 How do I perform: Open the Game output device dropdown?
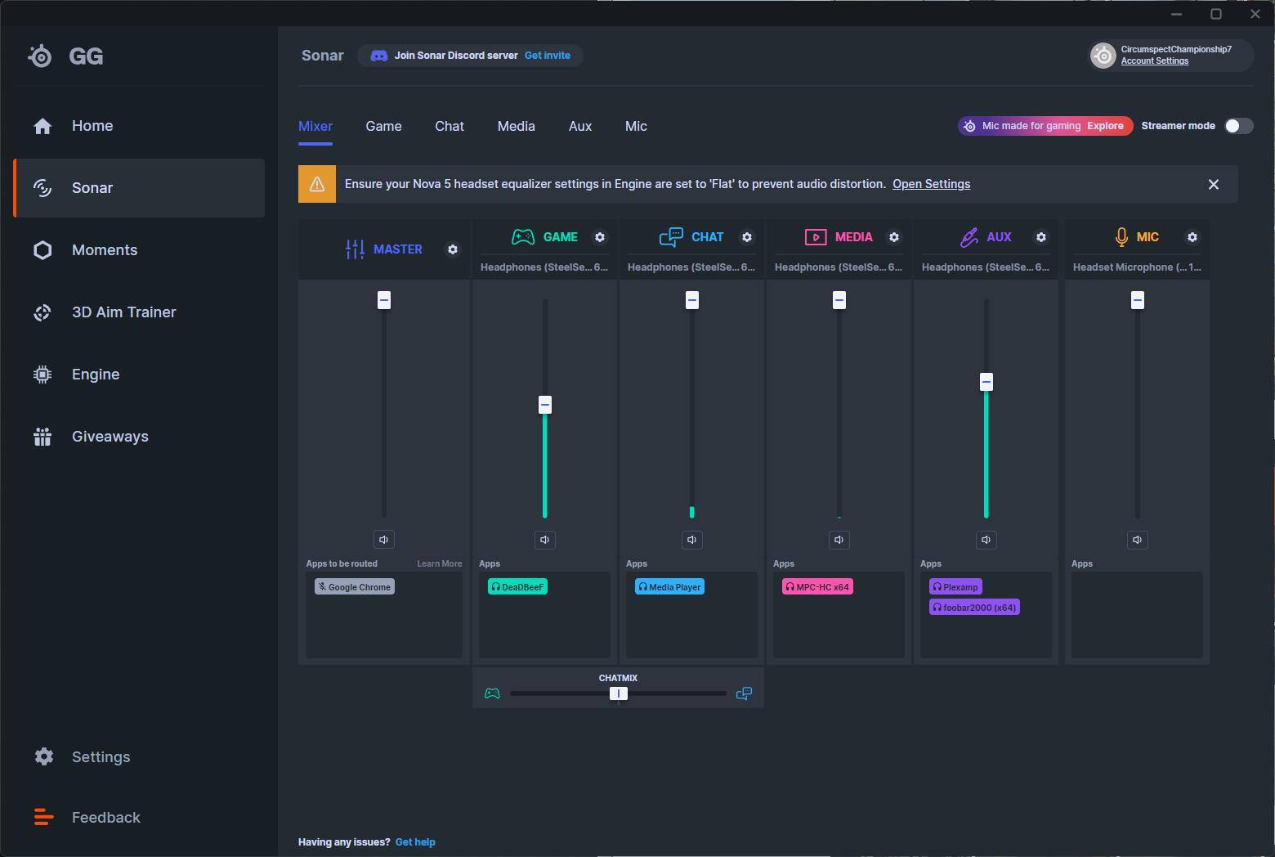tap(544, 267)
